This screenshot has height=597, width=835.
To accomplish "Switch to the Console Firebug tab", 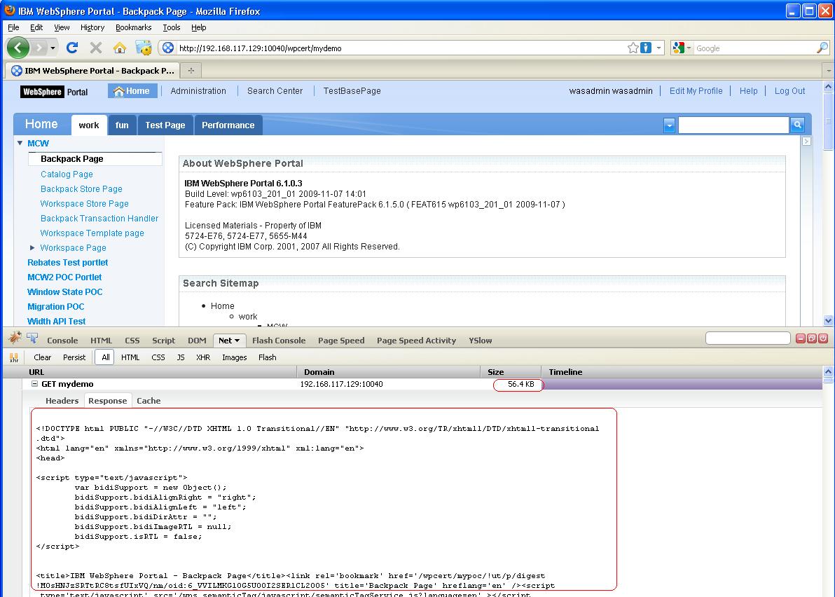I will pos(62,341).
